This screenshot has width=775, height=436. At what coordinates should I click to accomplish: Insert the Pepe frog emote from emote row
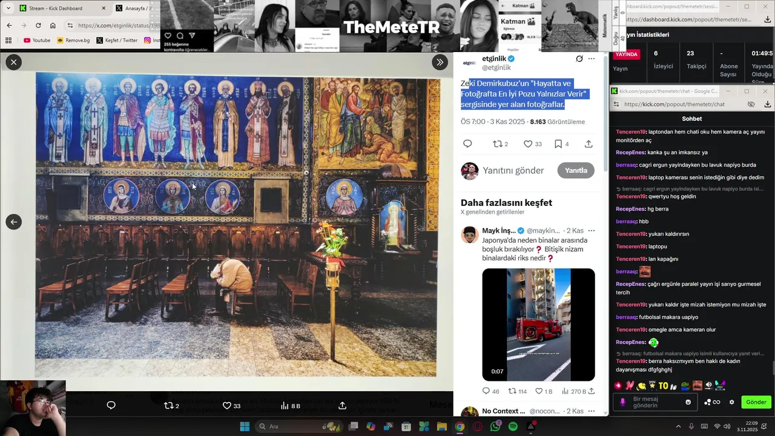click(685, 385)
